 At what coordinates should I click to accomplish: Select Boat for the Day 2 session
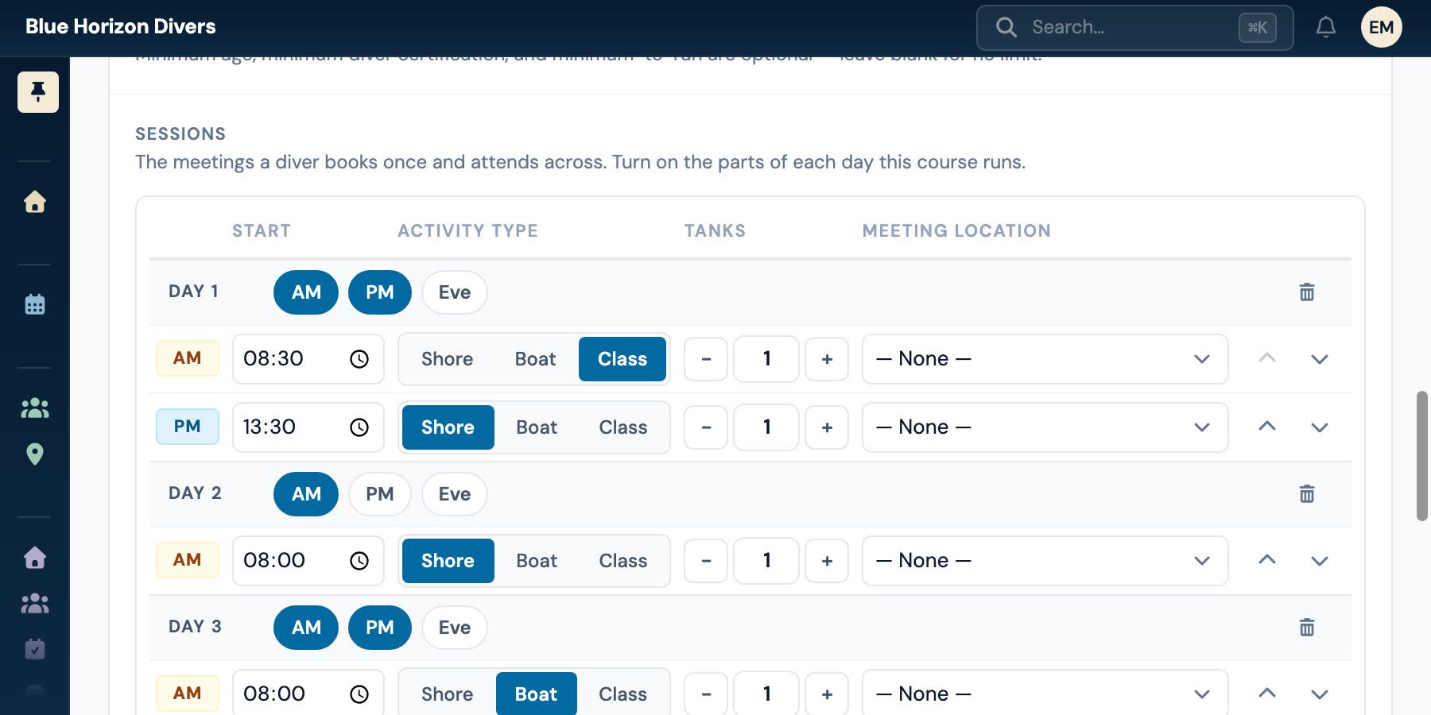pos(537,561)
